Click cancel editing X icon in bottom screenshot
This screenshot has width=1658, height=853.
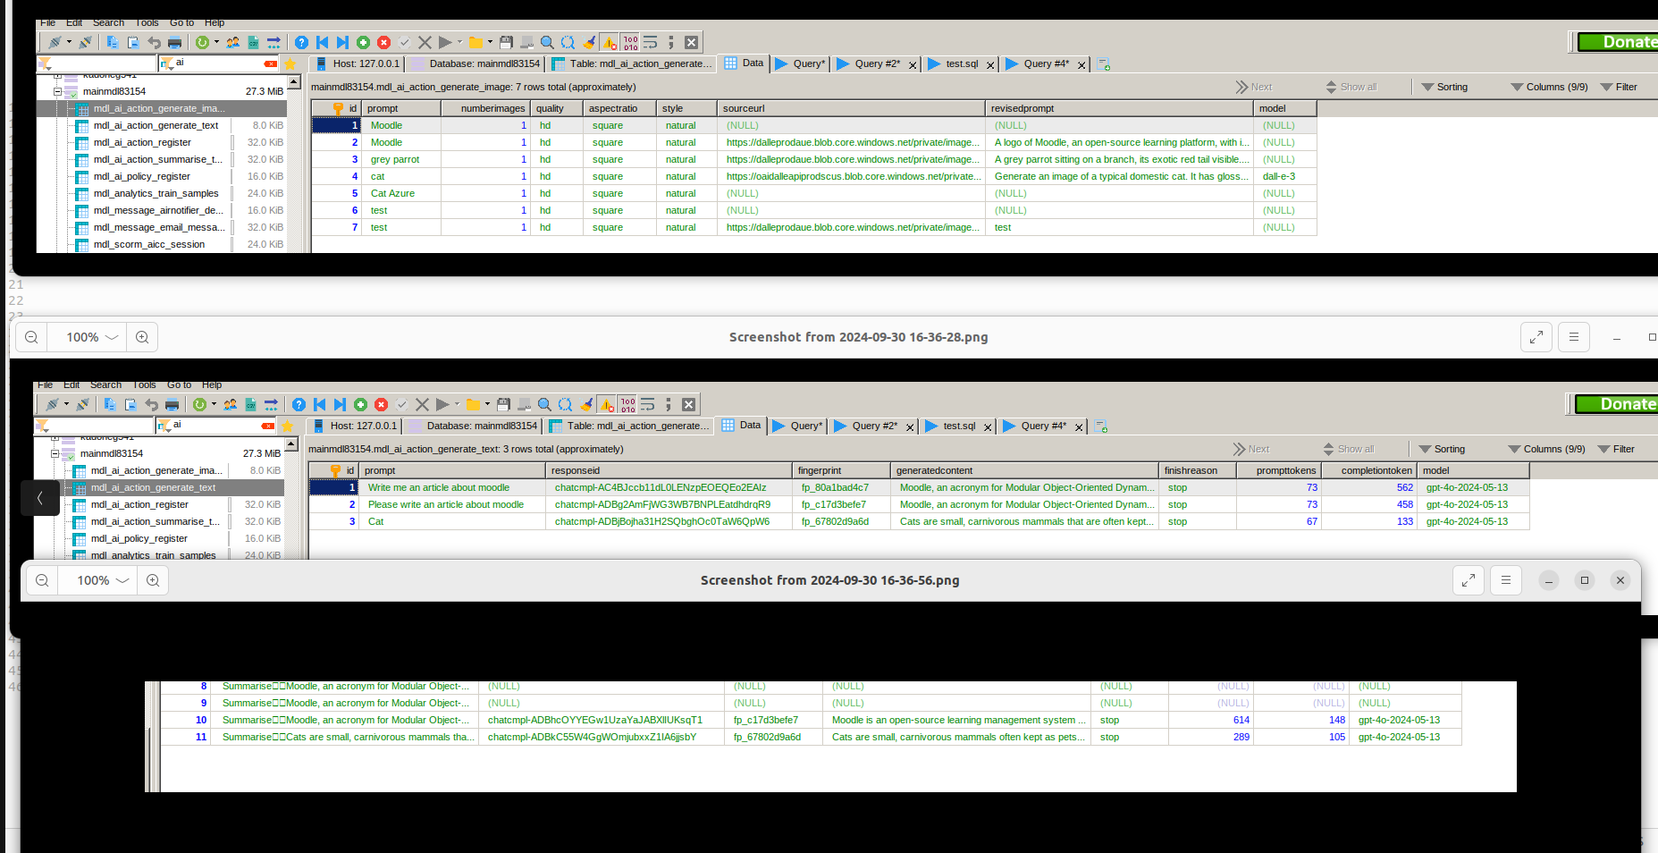422,404
